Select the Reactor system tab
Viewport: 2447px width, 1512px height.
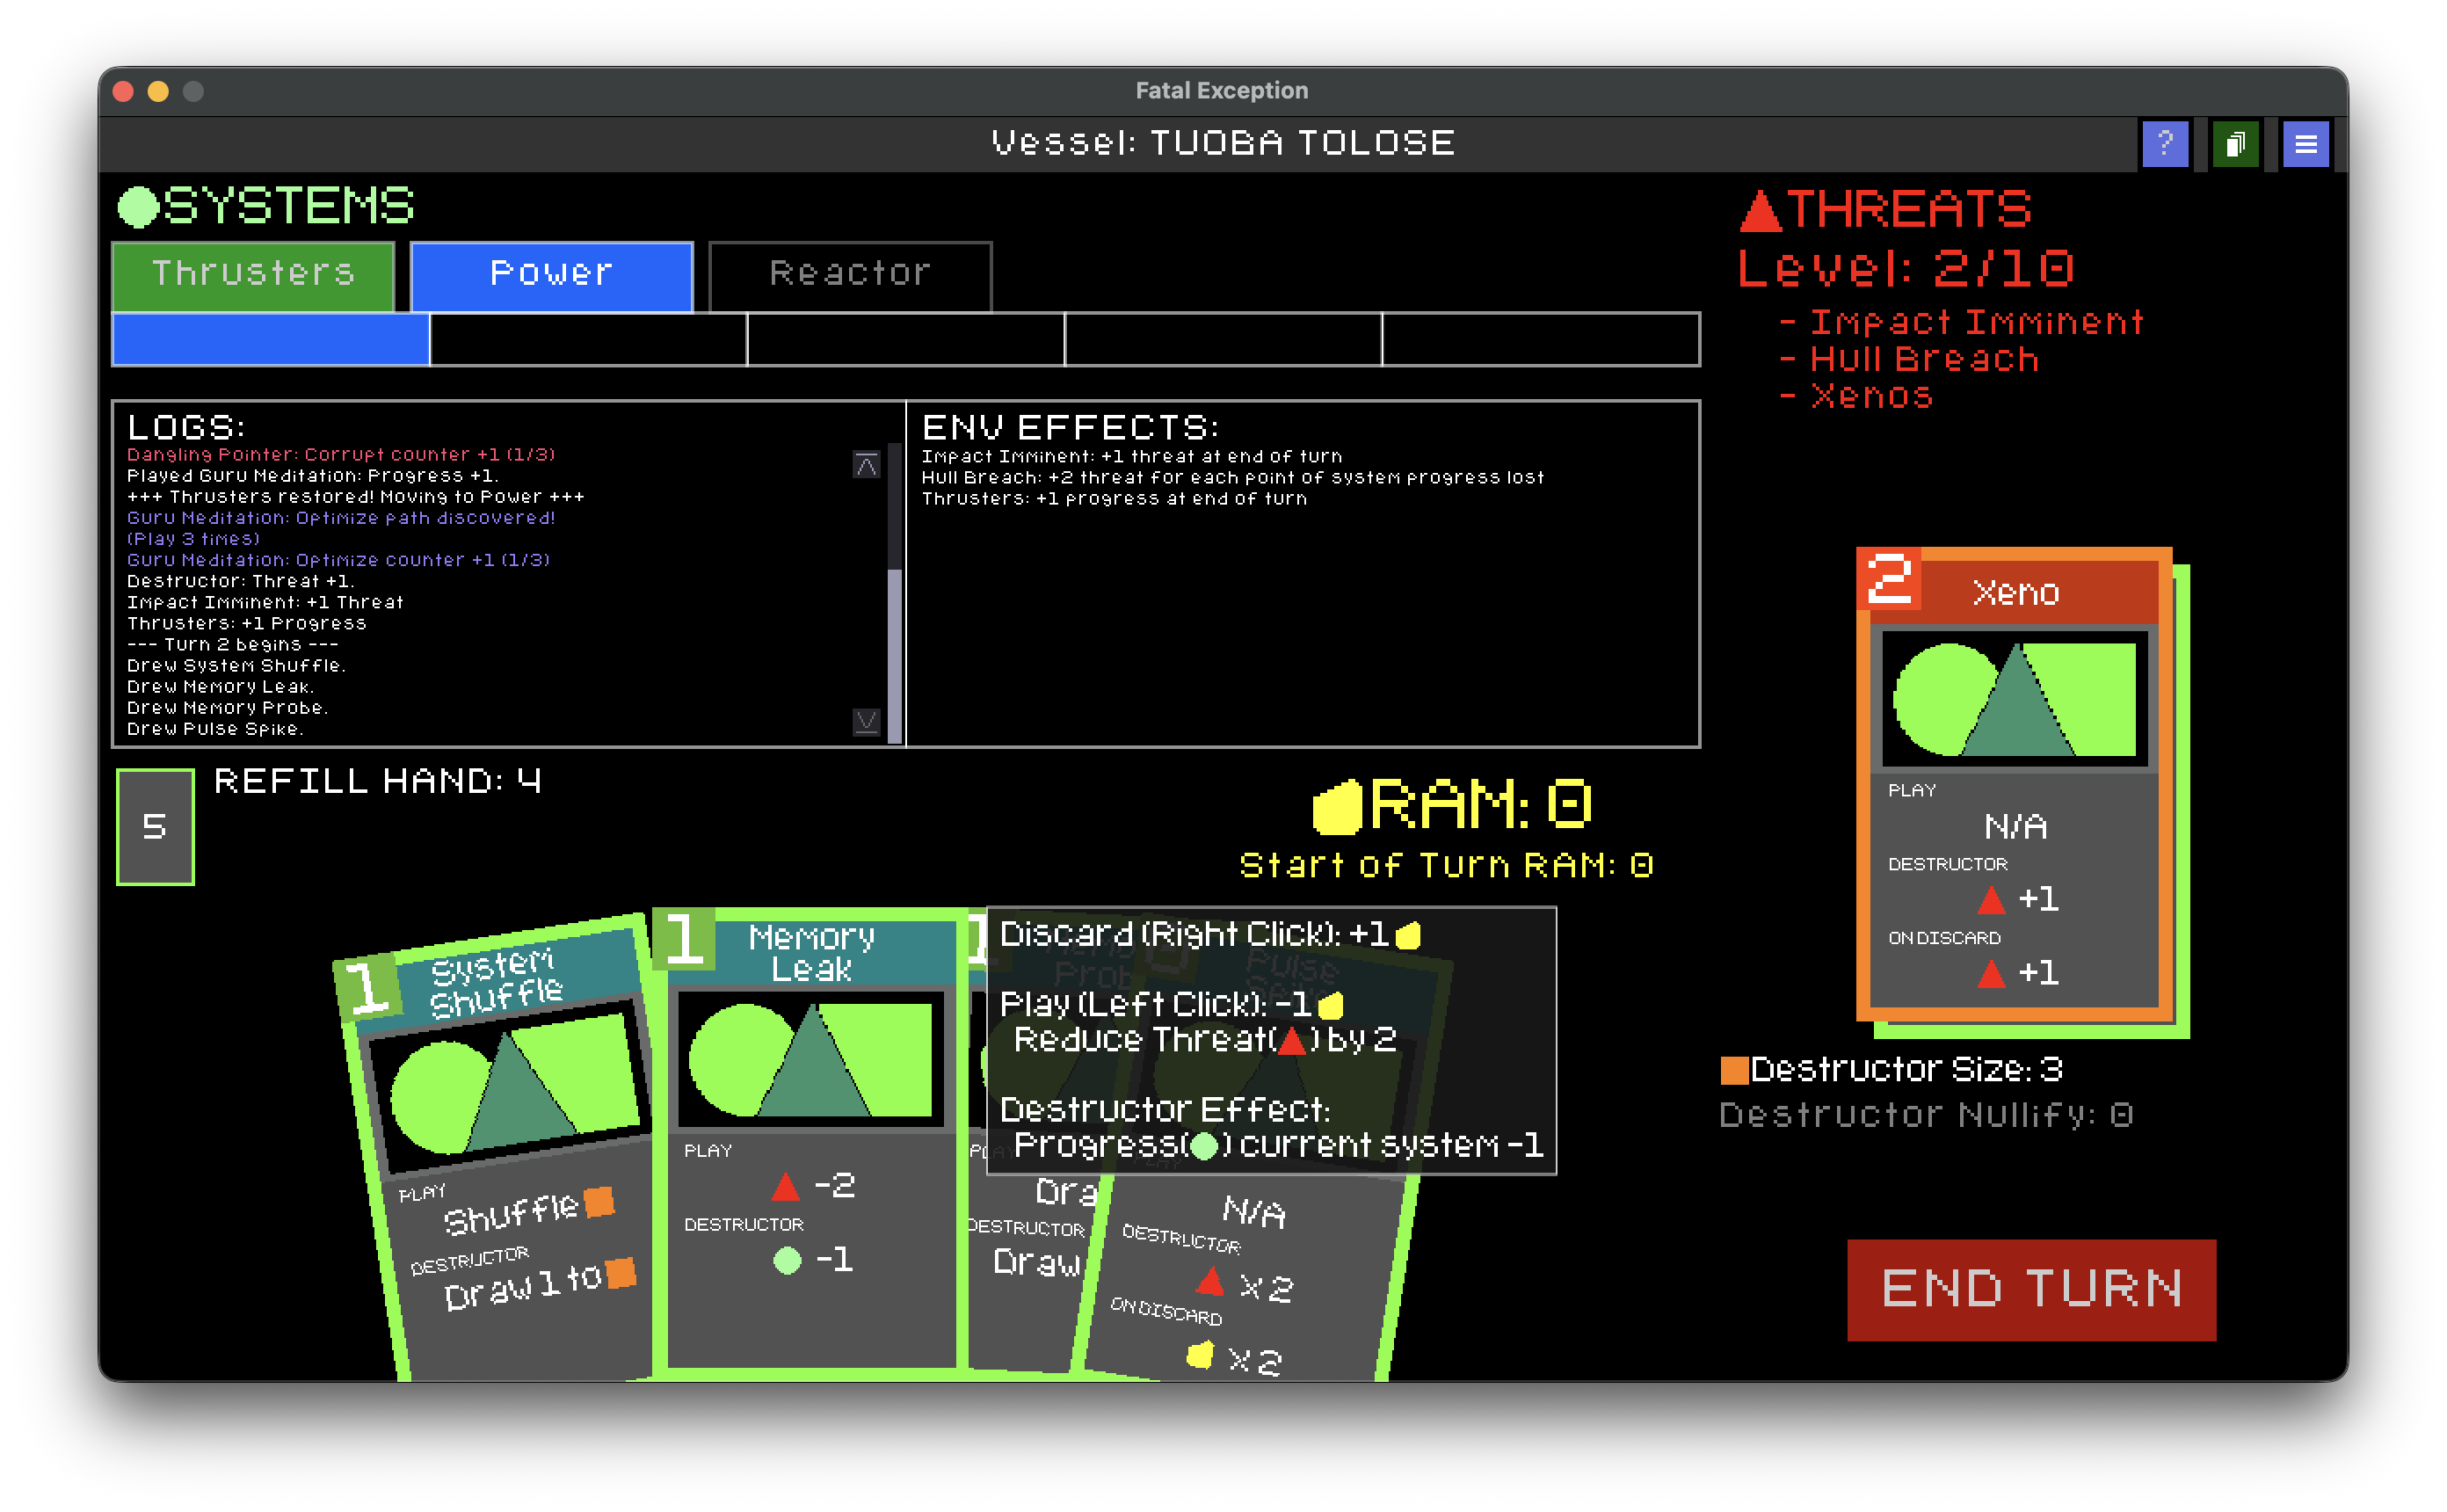[850, 275]
